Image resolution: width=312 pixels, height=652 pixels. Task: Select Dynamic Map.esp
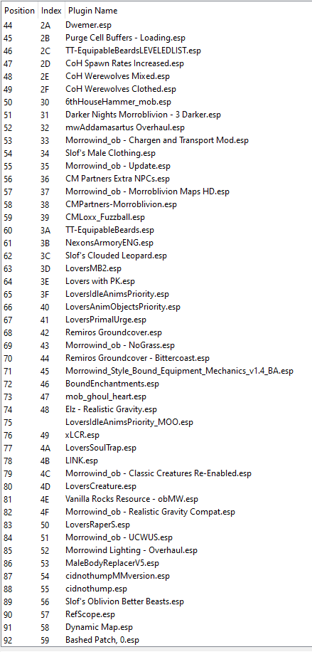click(x=99, y=627)
